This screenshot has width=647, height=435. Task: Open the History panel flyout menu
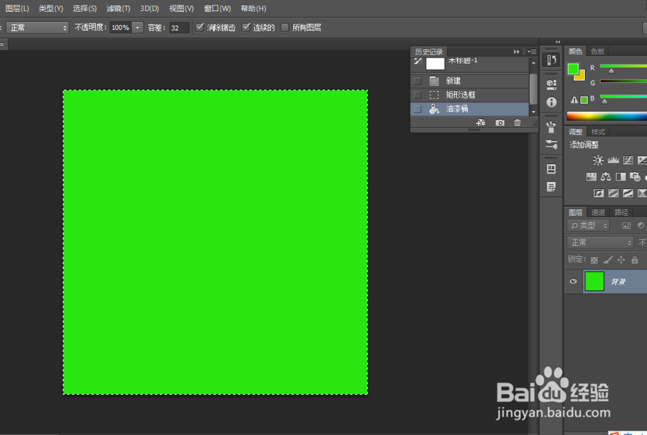(531, 52)
